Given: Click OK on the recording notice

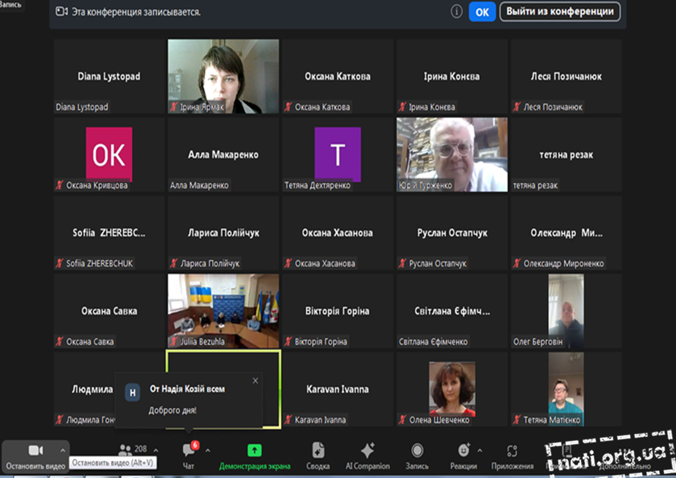Looking at the screenshot, I should click(x=482, y=12).
